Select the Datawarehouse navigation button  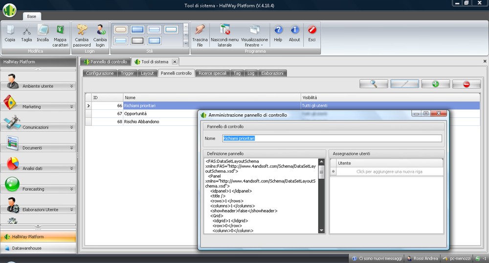[38, 248]
